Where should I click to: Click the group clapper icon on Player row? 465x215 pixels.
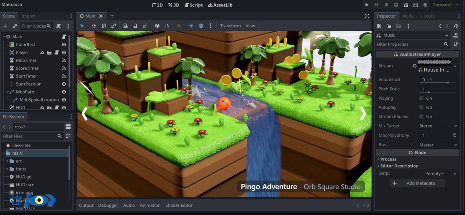(x=49, y=53)
